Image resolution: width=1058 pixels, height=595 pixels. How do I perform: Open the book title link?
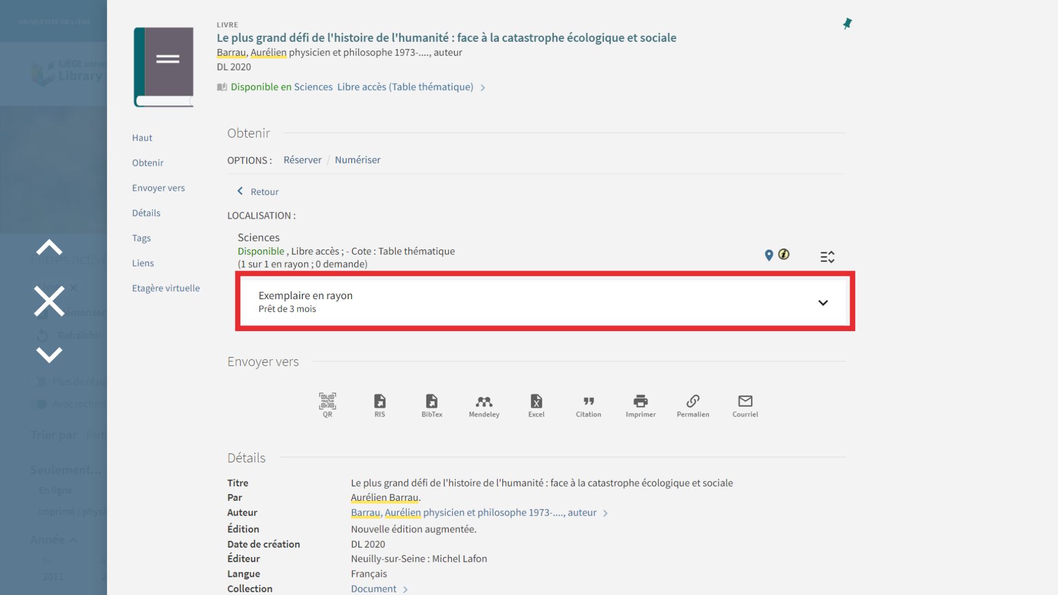pyautogui.click(x=446, y=37)
